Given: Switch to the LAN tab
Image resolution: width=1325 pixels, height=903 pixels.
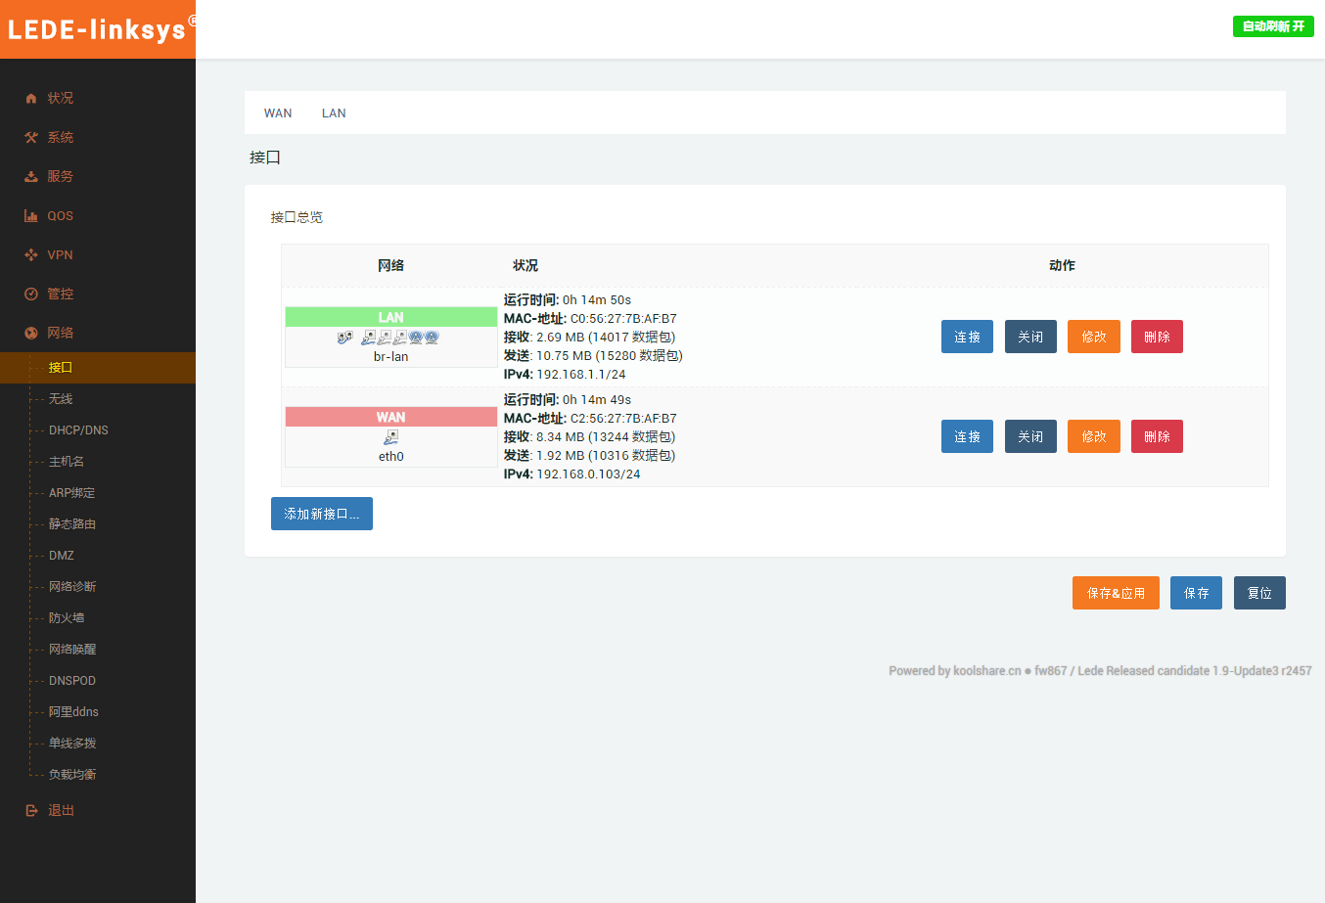Looking at the screenshot, I should (334, 113).
